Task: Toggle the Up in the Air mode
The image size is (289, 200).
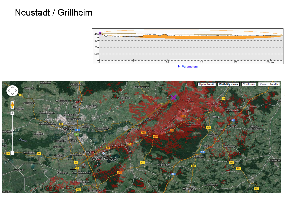Action: point(207,84)
